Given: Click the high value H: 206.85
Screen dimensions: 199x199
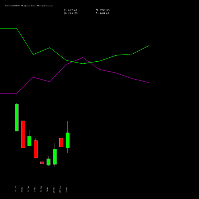Looking at the screenshot, I should 103,10.
